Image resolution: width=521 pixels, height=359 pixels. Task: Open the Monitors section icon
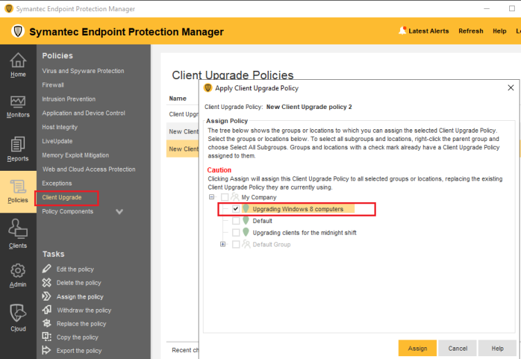pos(18,101)
